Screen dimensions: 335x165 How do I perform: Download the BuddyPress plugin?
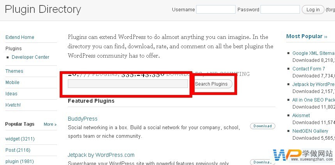point(262,126)
